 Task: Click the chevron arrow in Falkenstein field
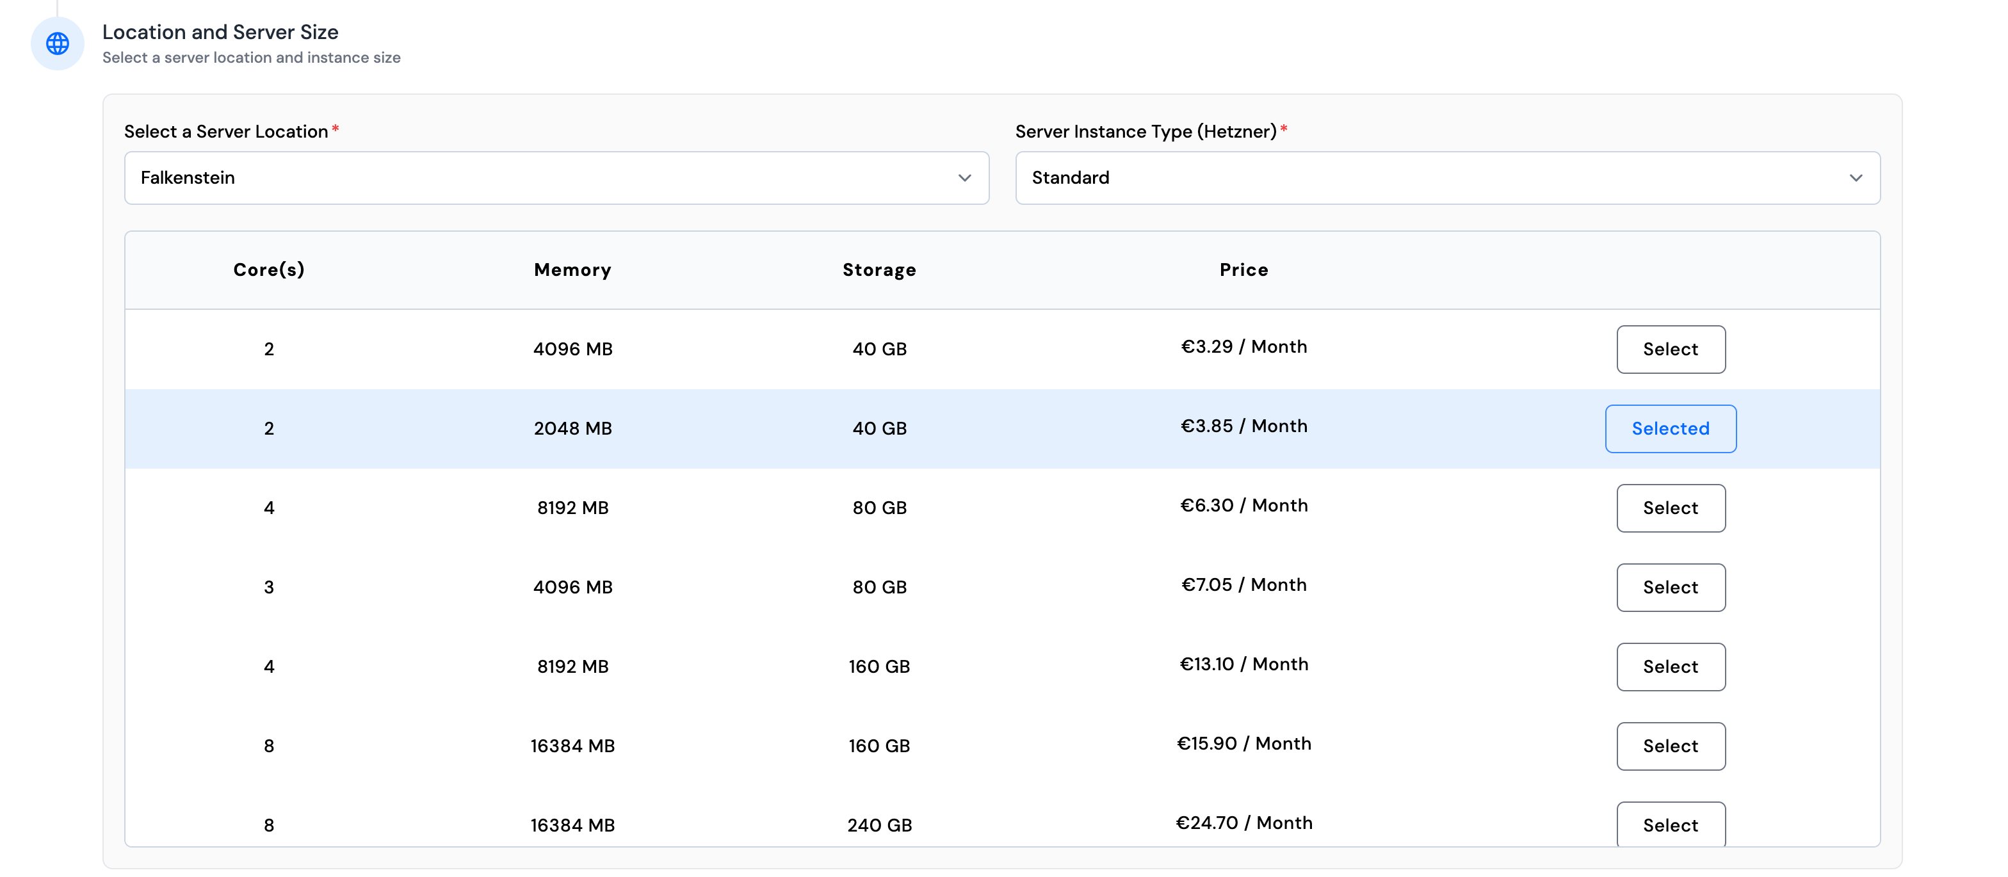(x=964, y=178)
